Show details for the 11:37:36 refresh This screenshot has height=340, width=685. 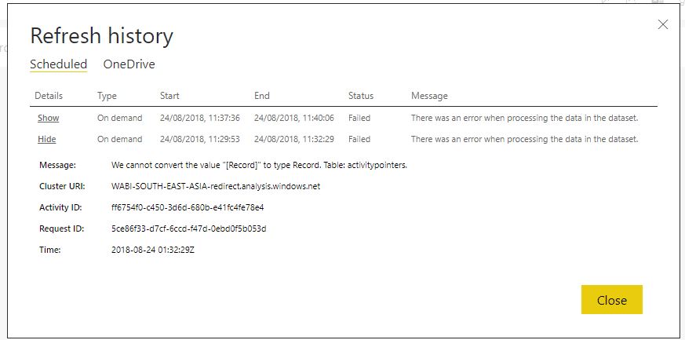(x=48, y=118)
